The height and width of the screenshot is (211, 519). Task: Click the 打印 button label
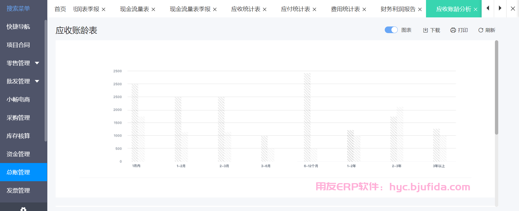463,30
